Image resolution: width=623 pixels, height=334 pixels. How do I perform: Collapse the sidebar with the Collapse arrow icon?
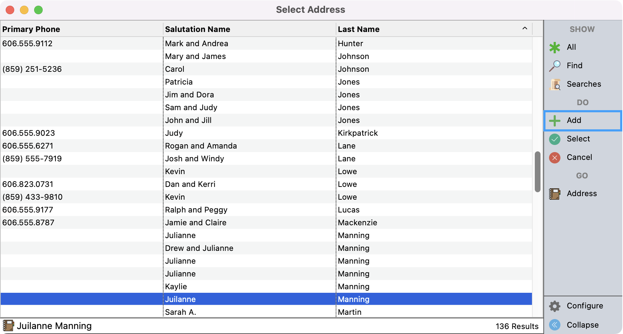[x=555, y=325]
